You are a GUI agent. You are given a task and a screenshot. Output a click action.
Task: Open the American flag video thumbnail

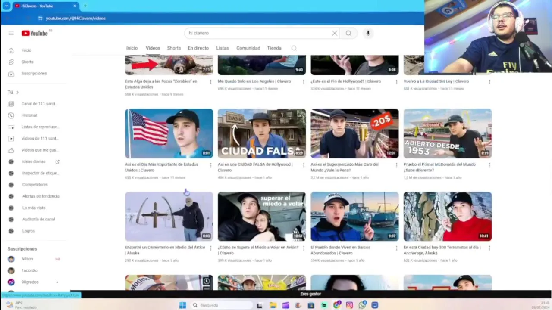click(x=169, y=133)
